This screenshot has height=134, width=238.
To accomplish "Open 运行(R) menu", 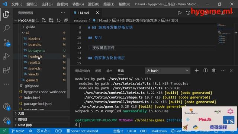I will click(93, 4).
